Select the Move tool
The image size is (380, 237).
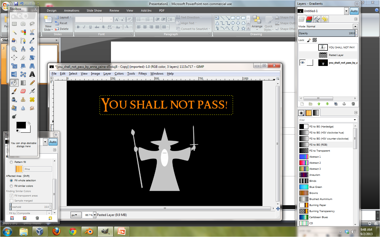point(32,49)
